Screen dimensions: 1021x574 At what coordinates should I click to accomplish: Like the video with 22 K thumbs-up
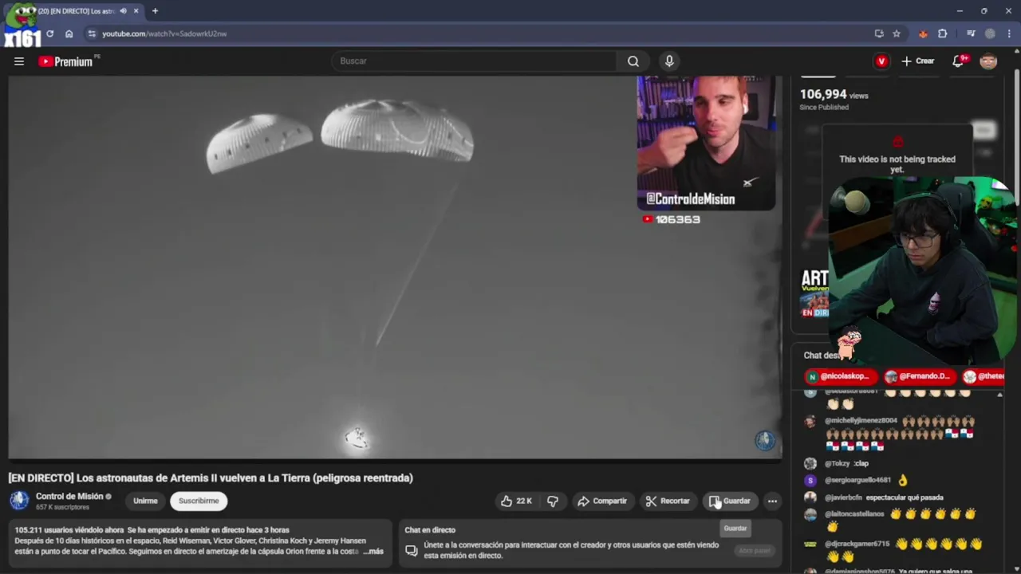[515, 501]
